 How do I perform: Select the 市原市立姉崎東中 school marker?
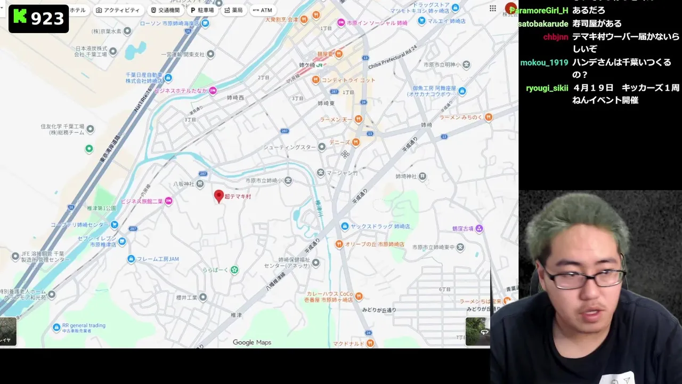[x=460, y=247]
